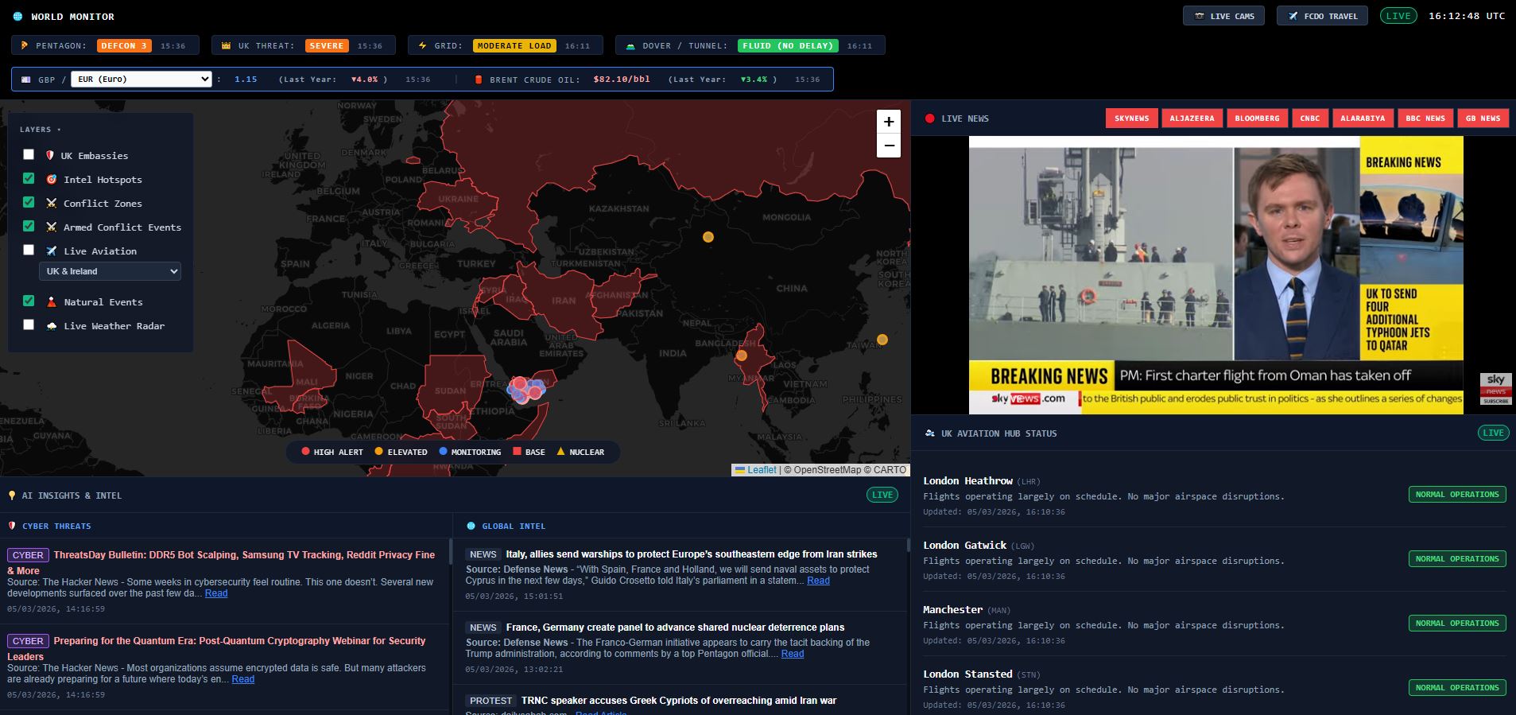
Task: Collapse the Layers panel header
Action: 40,130
